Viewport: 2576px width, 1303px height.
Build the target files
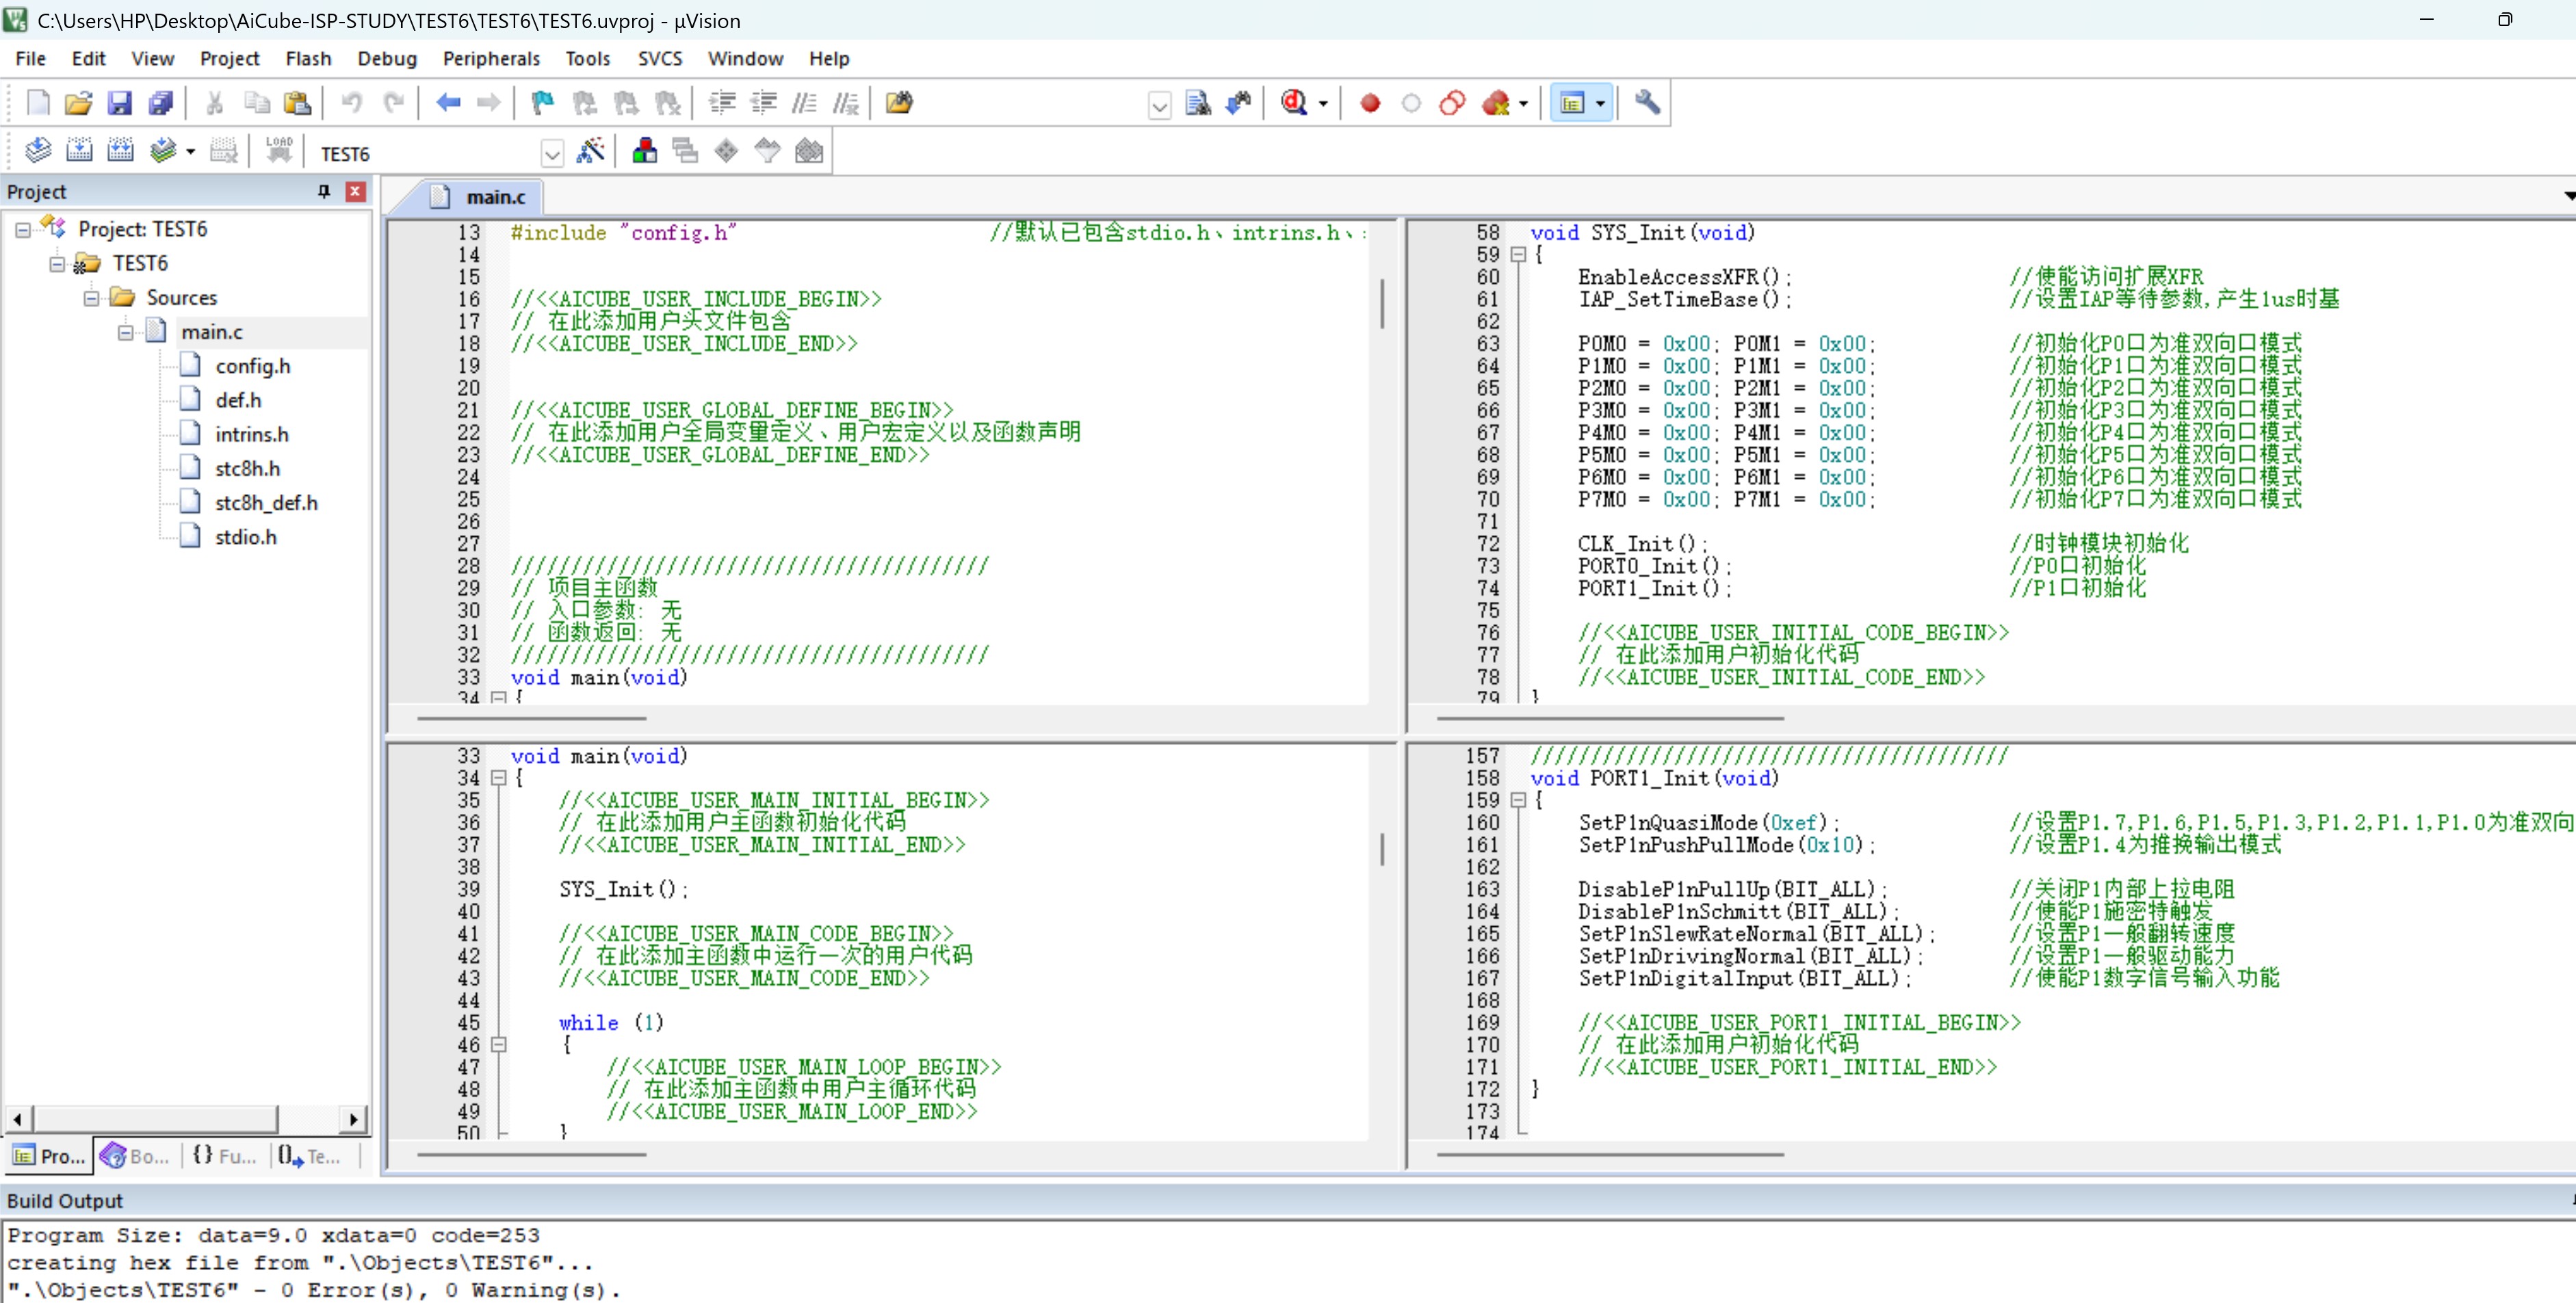click(79, 151)
